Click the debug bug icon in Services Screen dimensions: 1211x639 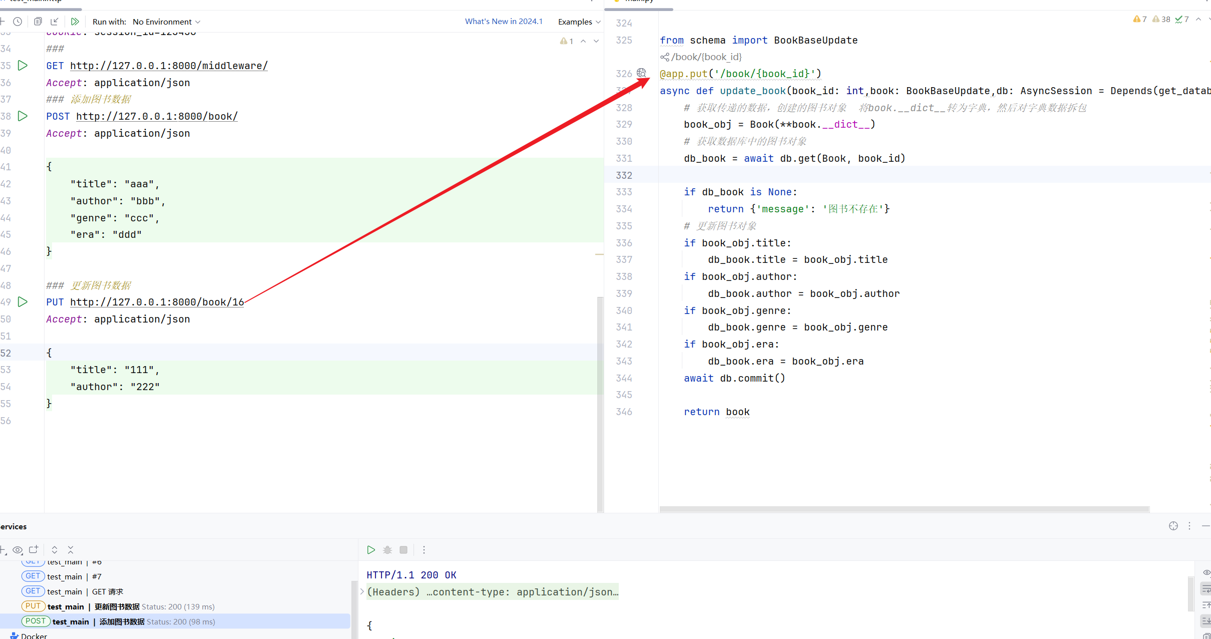[387, 550]
